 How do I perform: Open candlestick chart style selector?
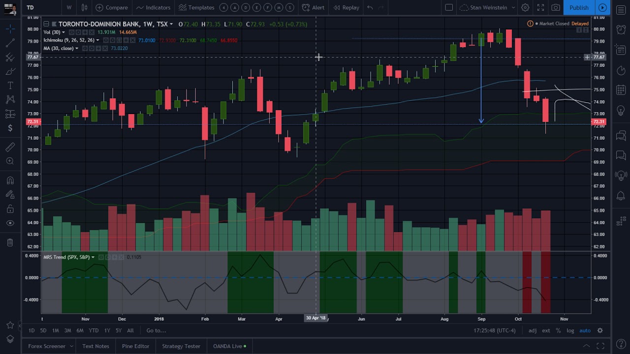[84, 7]
